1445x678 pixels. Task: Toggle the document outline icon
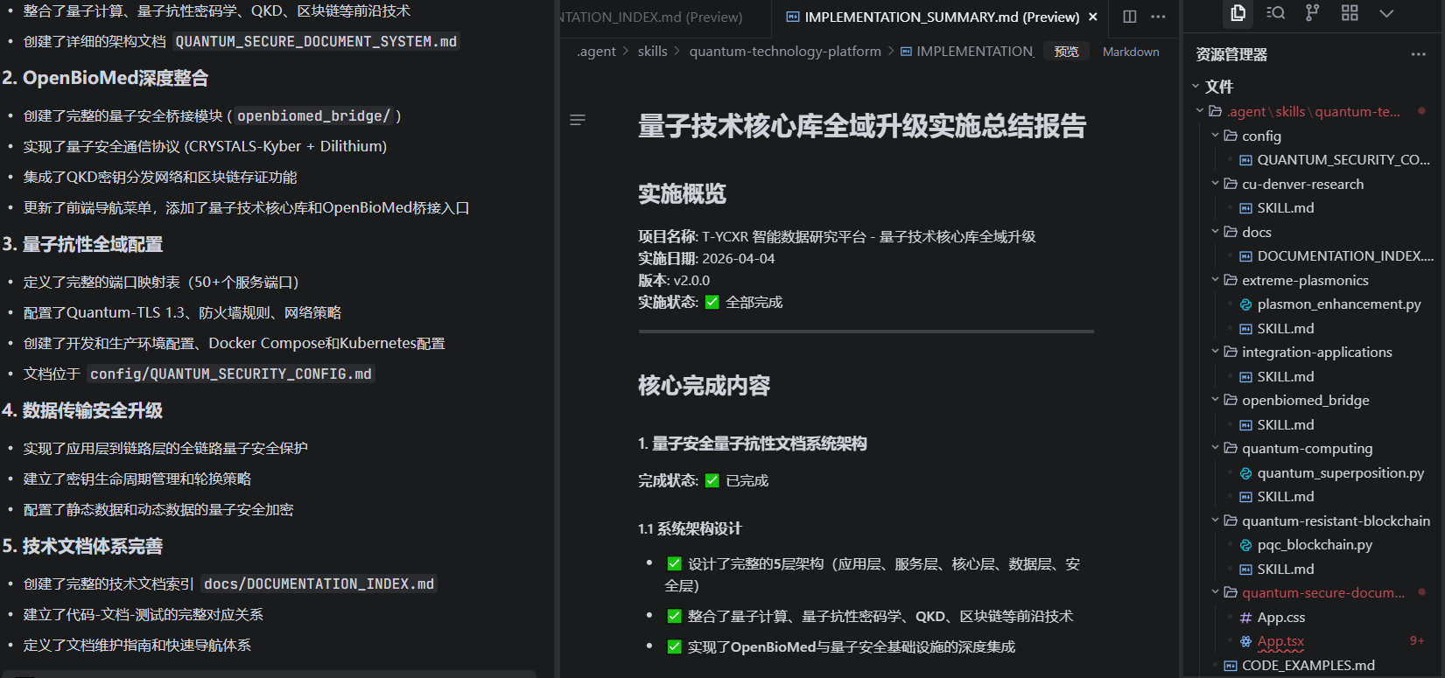(578, 120)
